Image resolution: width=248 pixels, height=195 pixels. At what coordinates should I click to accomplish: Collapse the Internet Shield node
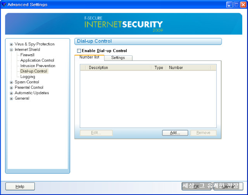click(x=11, y=50)
